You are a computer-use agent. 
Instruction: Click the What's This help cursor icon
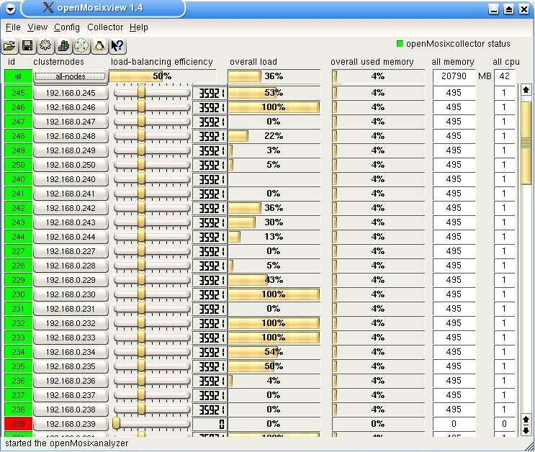[x=117, y=46]
